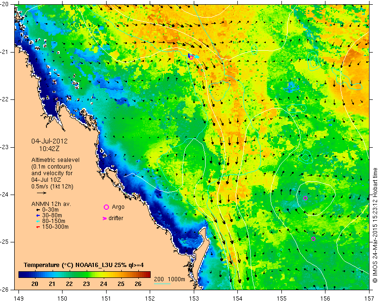Click the blue 30-80m arrow legend icon
Viewport: 379px width, 303px height.
click(38, 215)
